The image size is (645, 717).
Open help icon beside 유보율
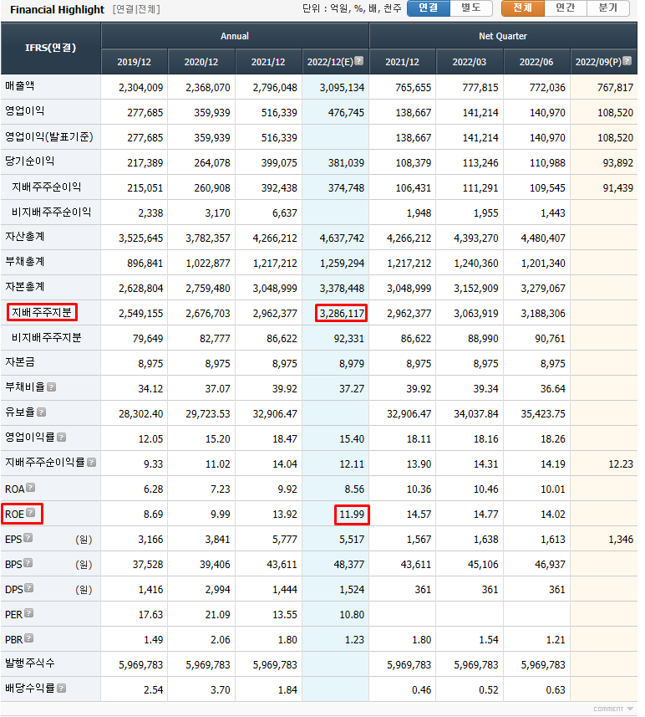[x=42, y=412]
